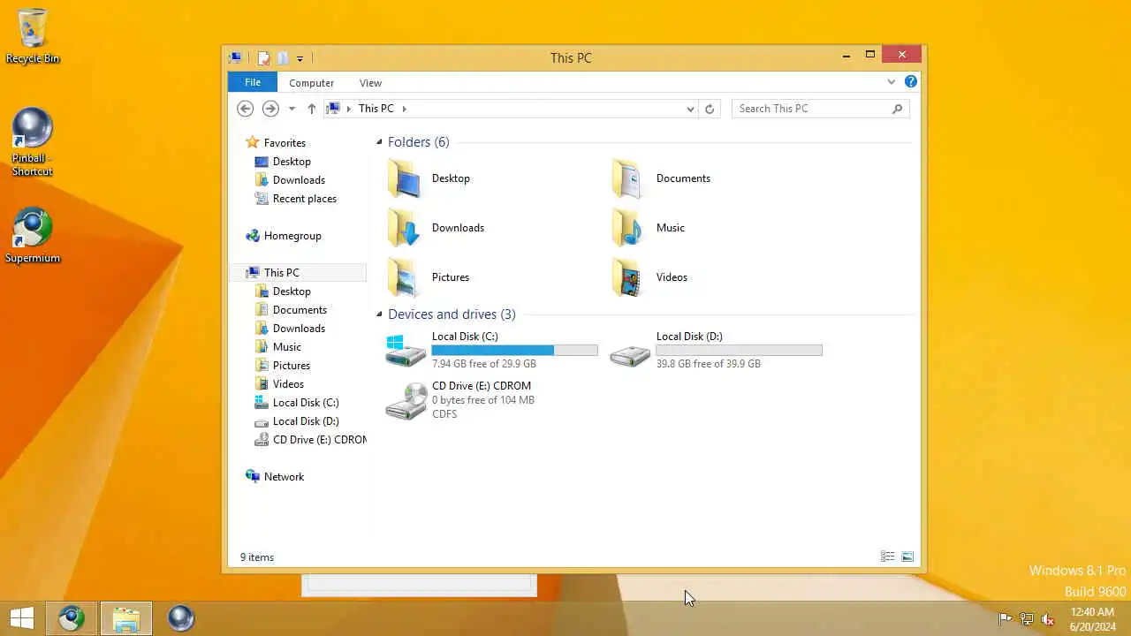Select the Pictures folder under Folders

(429, 277)
